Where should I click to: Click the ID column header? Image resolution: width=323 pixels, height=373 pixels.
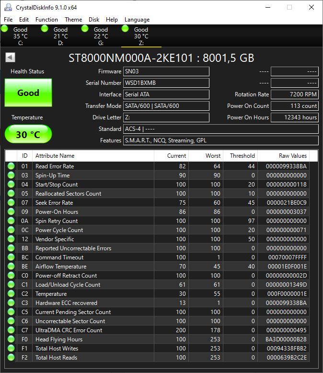(24, 156)
